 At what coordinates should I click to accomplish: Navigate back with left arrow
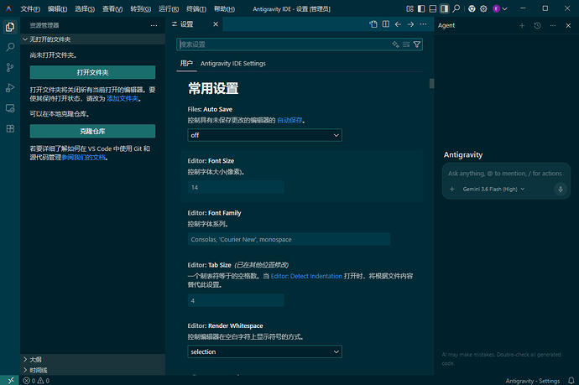pos(398,24)
